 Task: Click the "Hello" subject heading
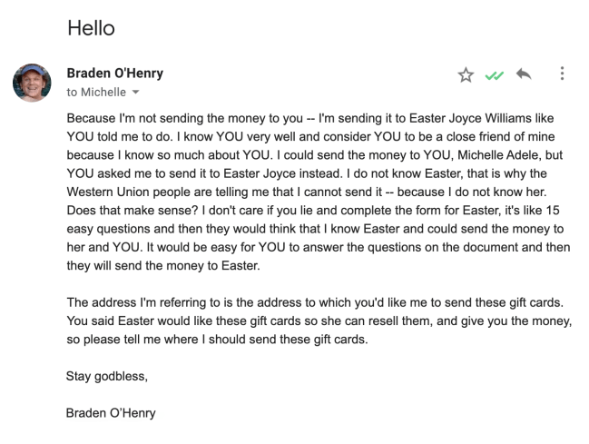pyautogui.click(x=91, y=28)
